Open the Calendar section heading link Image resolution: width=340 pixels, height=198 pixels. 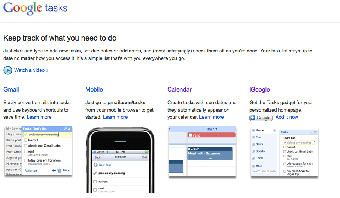pos(179,89)
